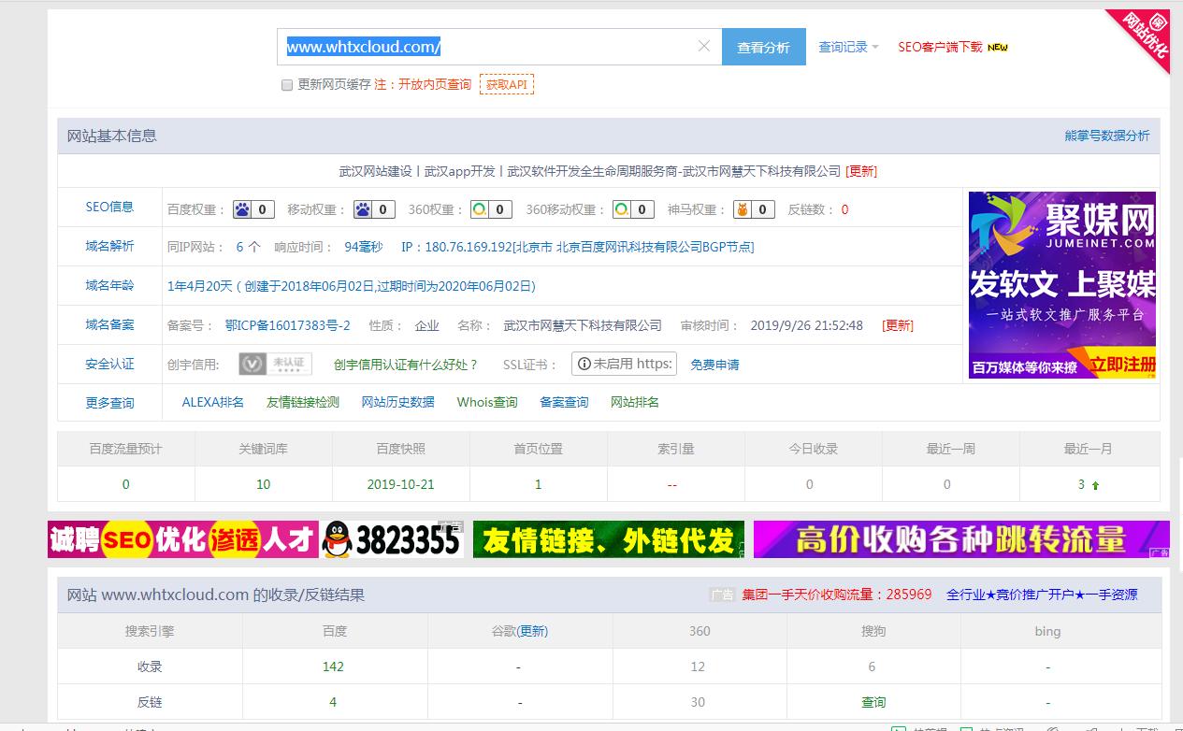The height and width of the screenshot is (731, 1183).
Task: Click the 查看分析 button
Action: (763, 46)
